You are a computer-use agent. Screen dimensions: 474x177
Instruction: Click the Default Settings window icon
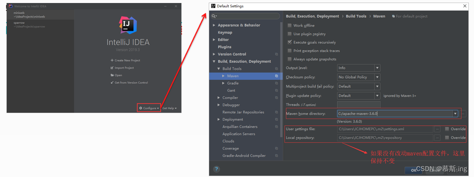pos(213,6)
